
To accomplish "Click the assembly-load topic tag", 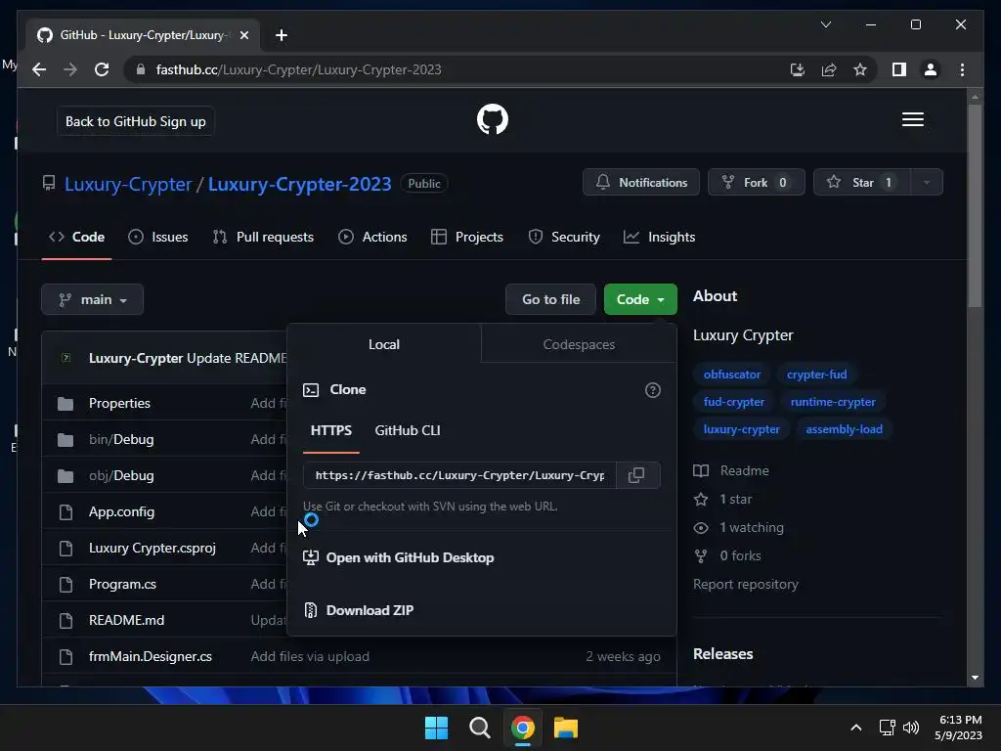I will click(844, 430).
